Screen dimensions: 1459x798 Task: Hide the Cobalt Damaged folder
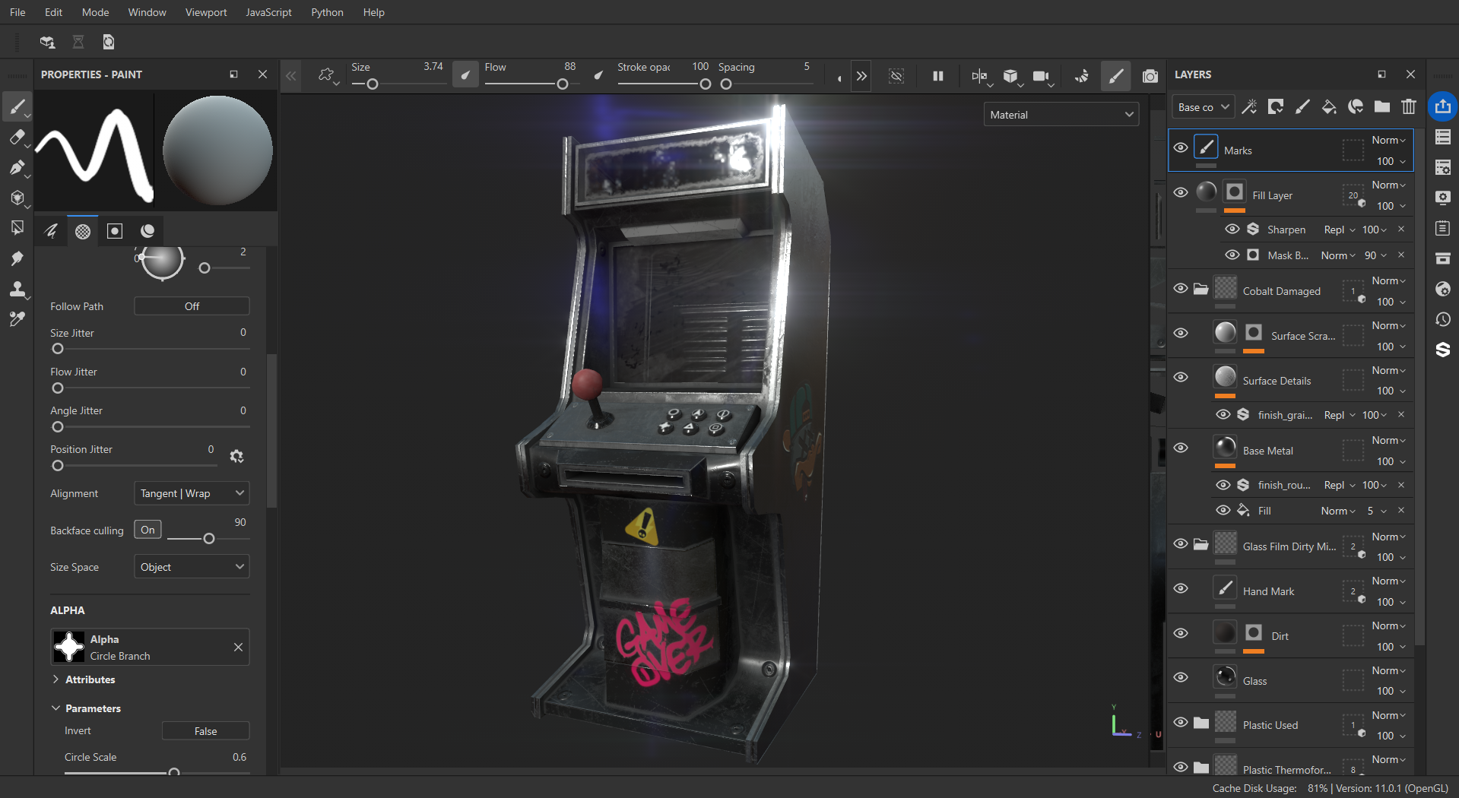1181,288
